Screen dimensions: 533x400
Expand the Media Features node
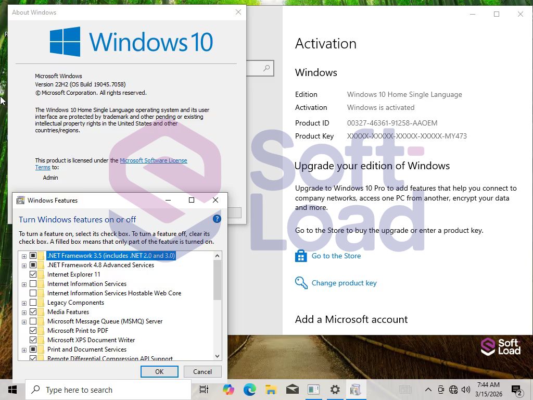coord(24,312)
